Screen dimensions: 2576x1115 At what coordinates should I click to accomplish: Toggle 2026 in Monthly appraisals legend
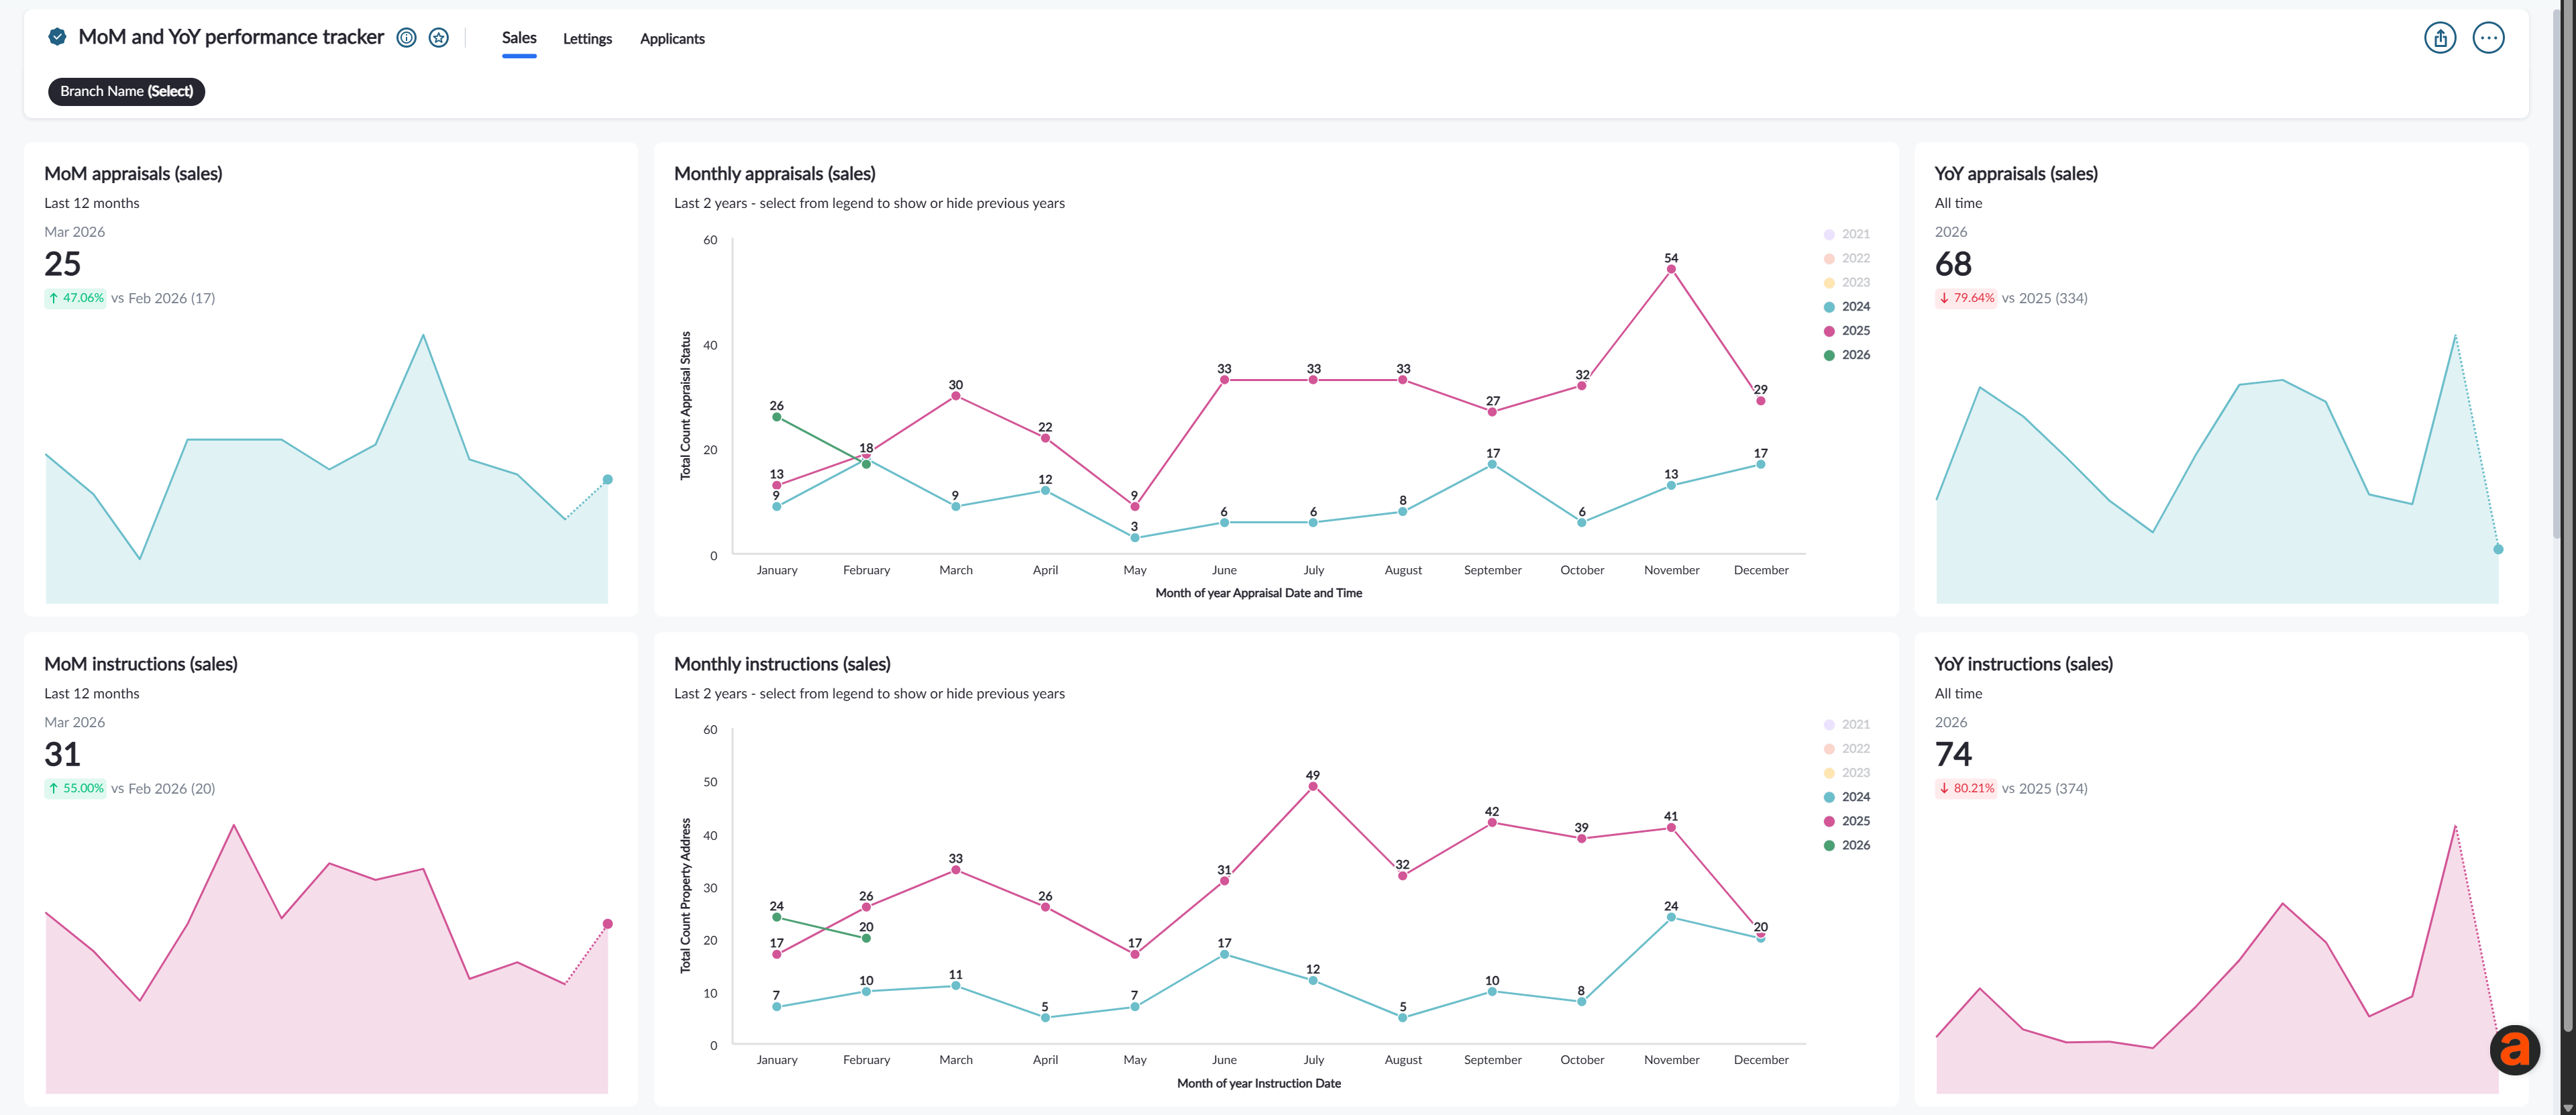pyautogui.click(x=1846, y=355)
